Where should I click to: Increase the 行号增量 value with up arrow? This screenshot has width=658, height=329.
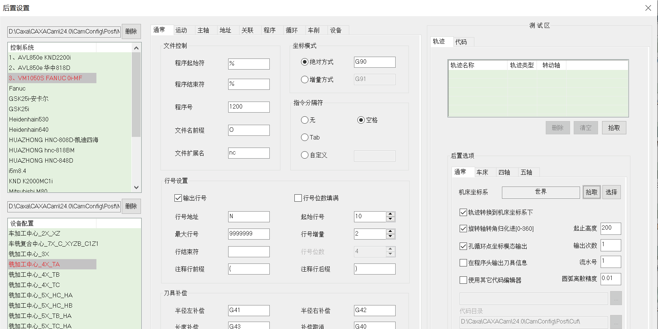[x=390, y=231]
